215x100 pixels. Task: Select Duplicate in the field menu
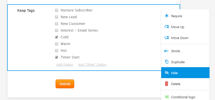pos(178,62)
